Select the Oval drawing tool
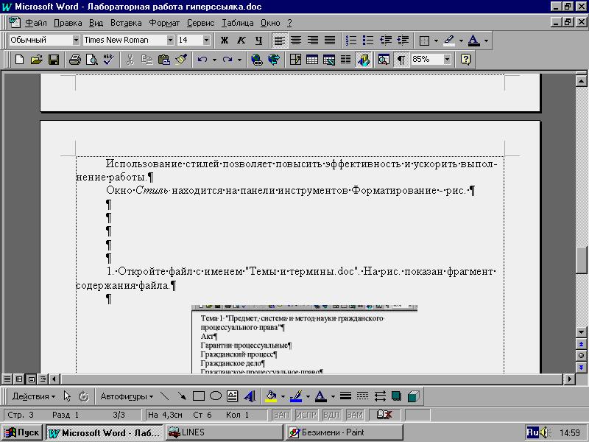Screen dimensions: 589x442 [216, 396]
